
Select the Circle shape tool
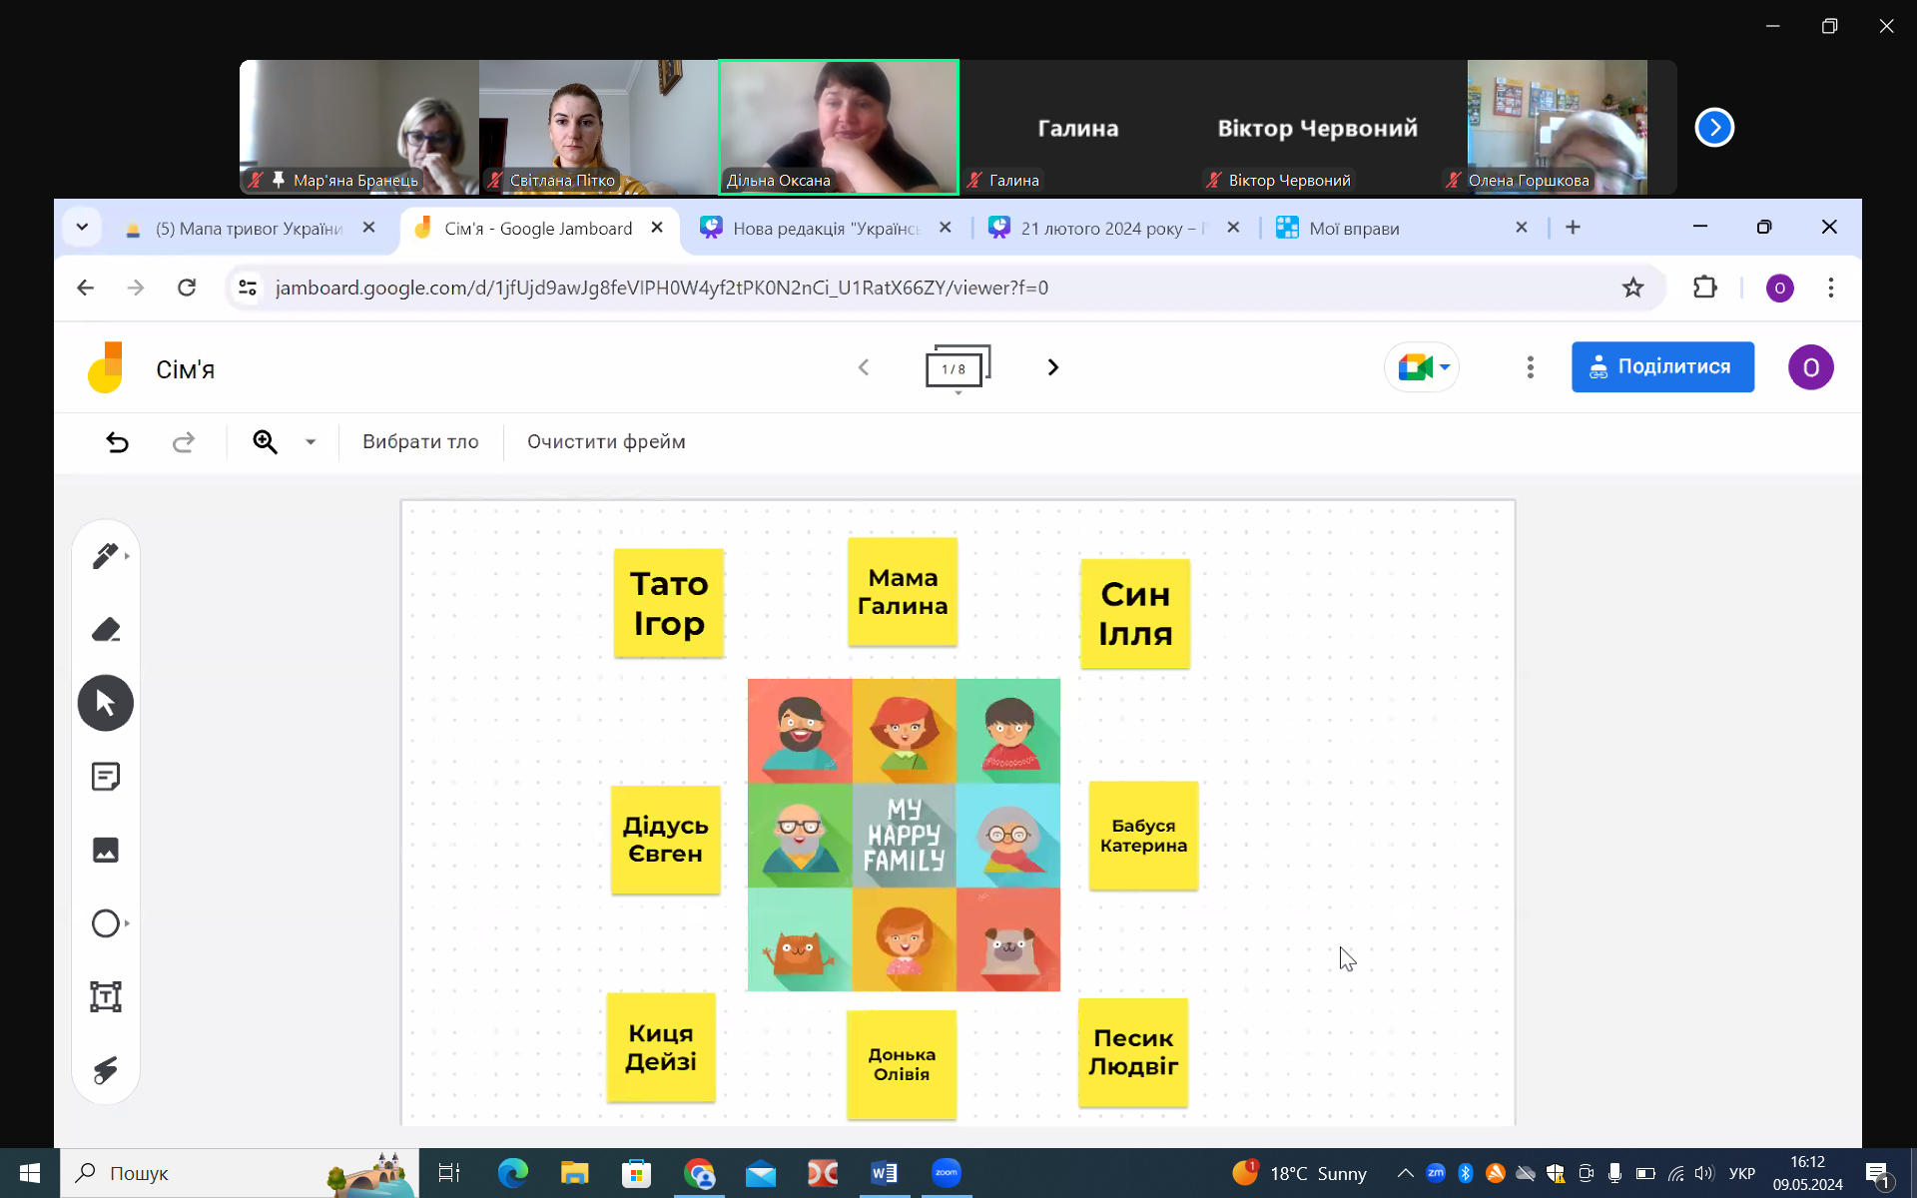point(105,923)
